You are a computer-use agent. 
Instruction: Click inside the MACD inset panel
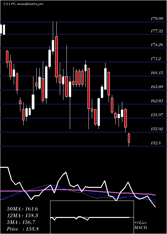pos(92,217)
